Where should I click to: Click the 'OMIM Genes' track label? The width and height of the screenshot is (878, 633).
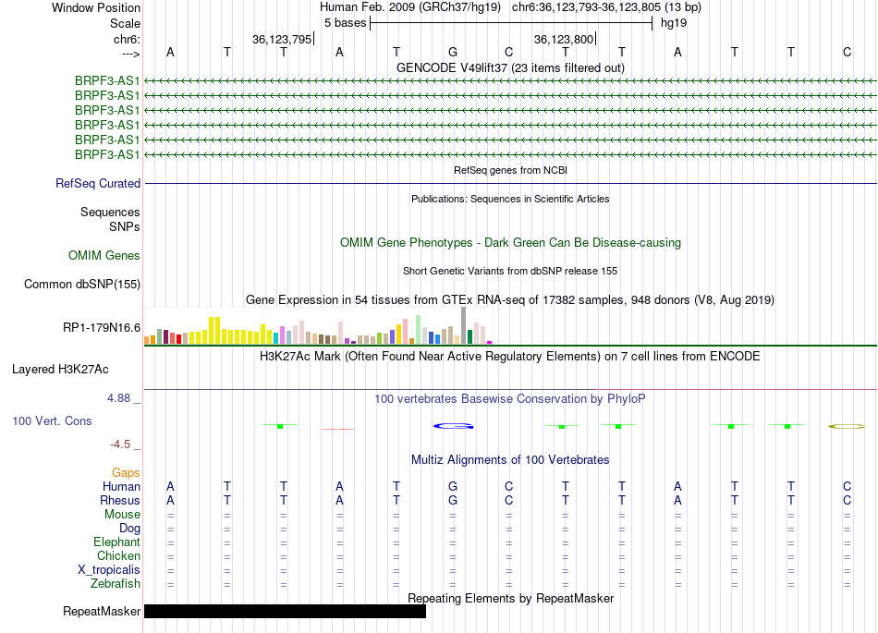tap(104, 255)
